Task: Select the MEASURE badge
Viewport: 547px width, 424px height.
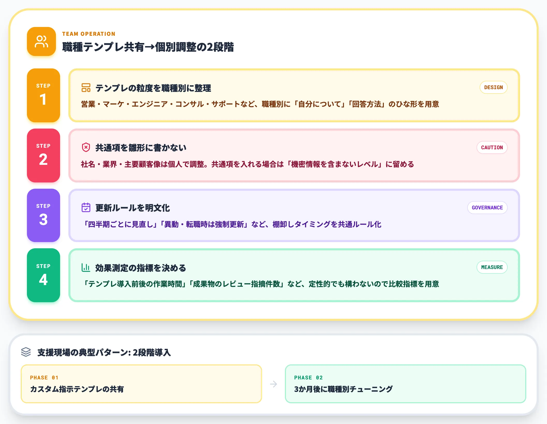Action: coord(492,267)
